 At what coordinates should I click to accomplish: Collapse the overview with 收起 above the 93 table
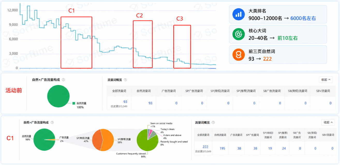coord(326,80)
